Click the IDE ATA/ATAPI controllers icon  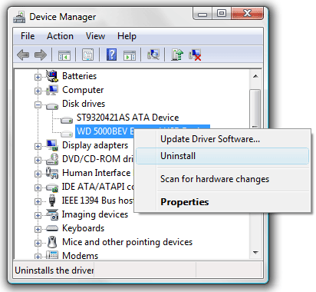pos(52,187)
